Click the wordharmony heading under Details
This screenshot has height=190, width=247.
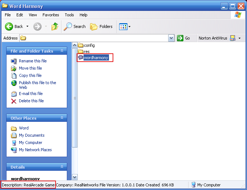click(x=25, y=178)
